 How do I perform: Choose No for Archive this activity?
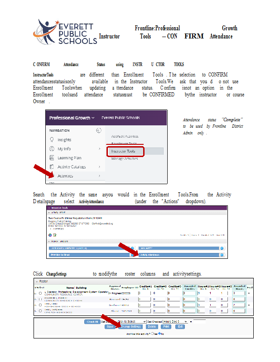[159, 333]
